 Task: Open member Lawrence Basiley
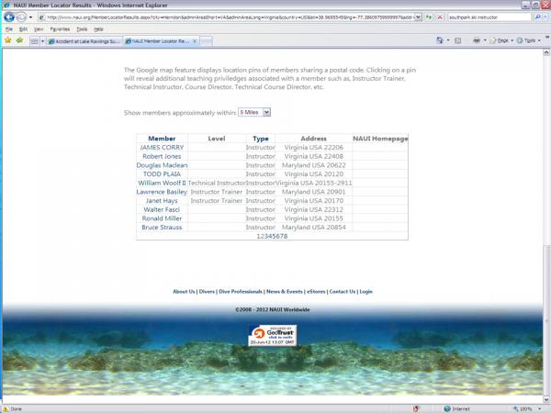(162, 192)
